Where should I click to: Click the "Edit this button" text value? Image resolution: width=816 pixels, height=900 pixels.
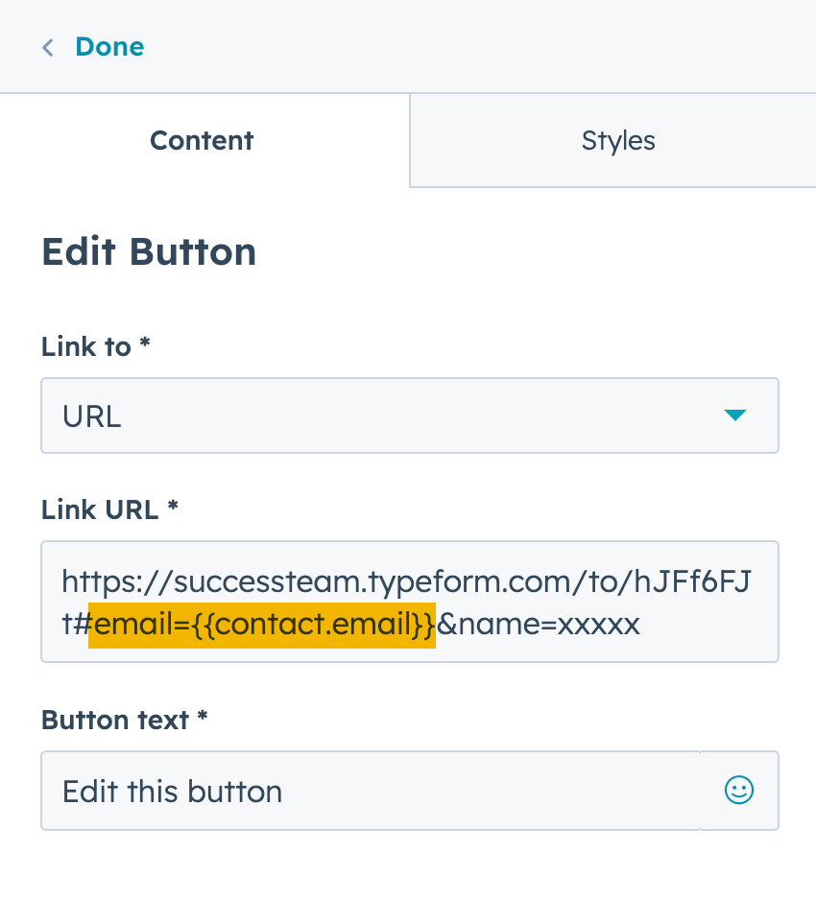point(173,792)
